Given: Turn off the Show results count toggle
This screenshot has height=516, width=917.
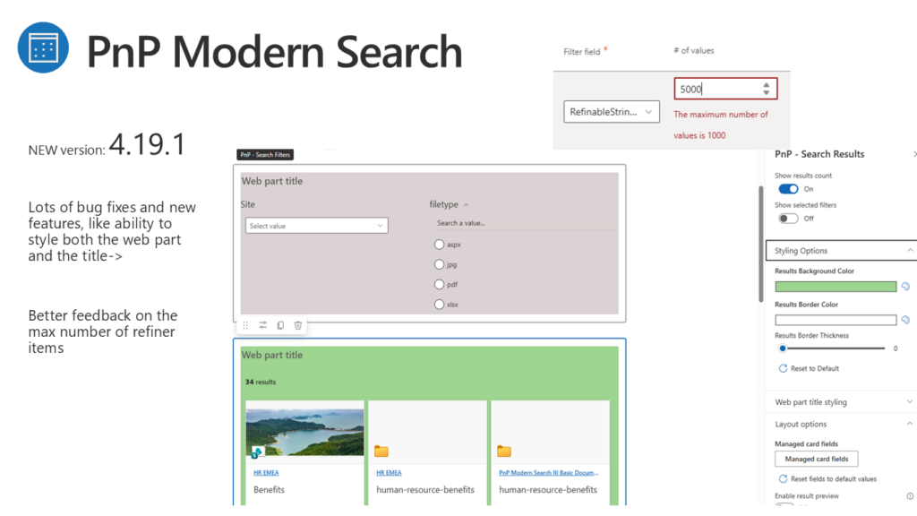Looking at the screenshot, I should (x=788, y=189).
